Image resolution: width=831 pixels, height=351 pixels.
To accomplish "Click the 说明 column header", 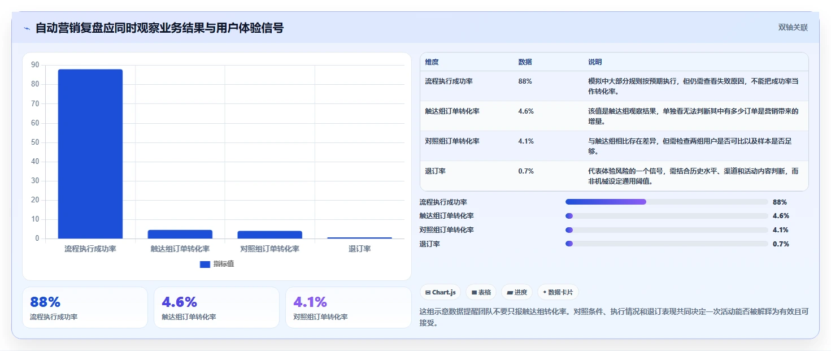I will click(595, 62).
